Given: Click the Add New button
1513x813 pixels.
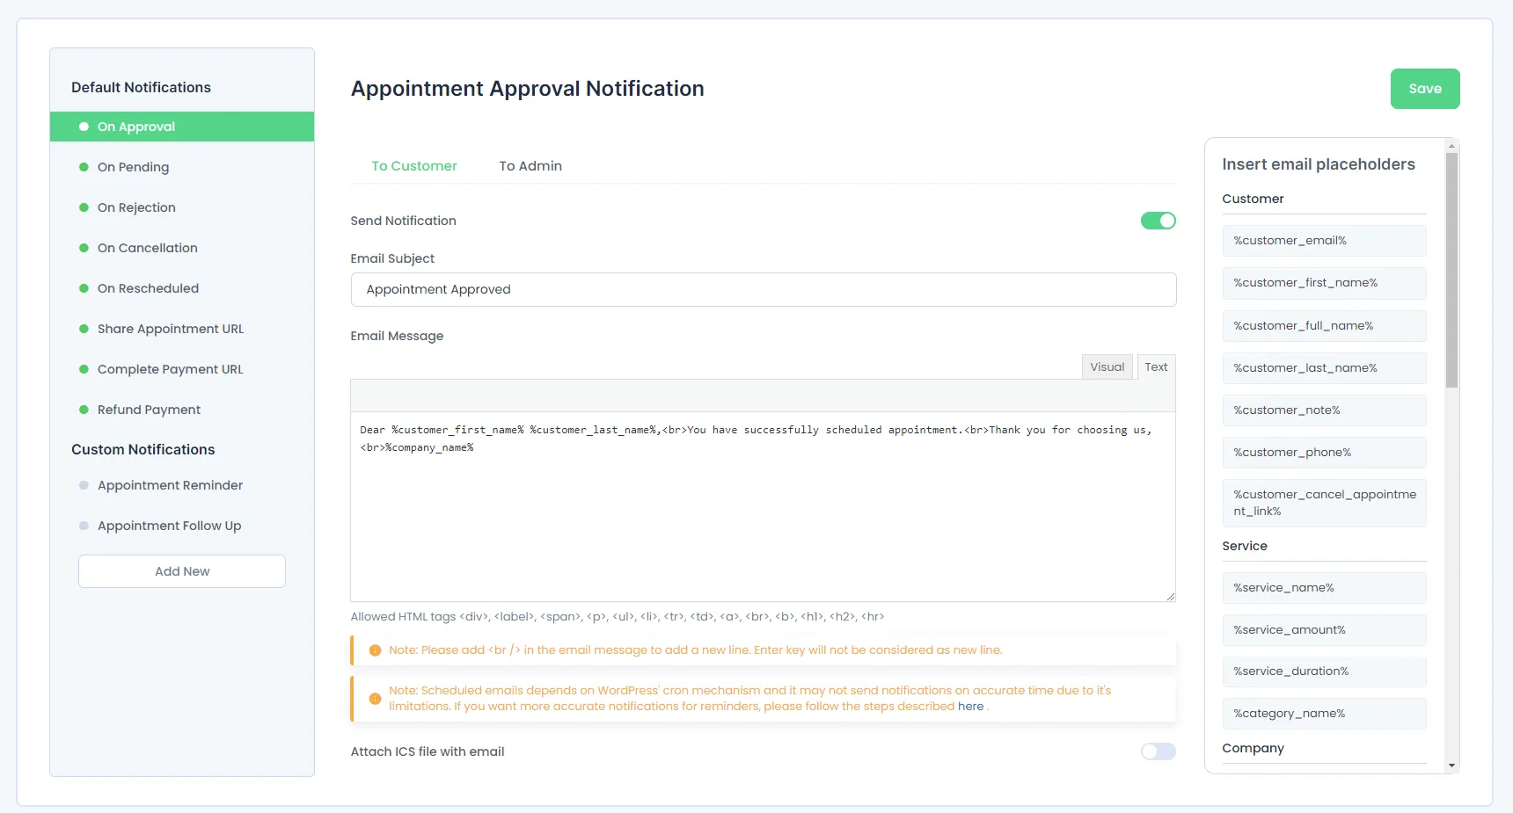Looking at the screenshot, I should [182, 571].
